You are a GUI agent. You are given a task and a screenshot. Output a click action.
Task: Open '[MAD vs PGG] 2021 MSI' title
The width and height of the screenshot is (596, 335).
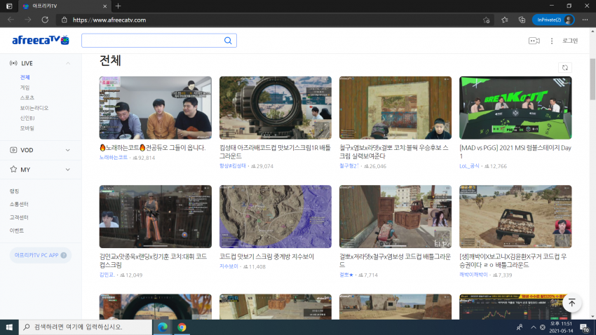[515, 151]
